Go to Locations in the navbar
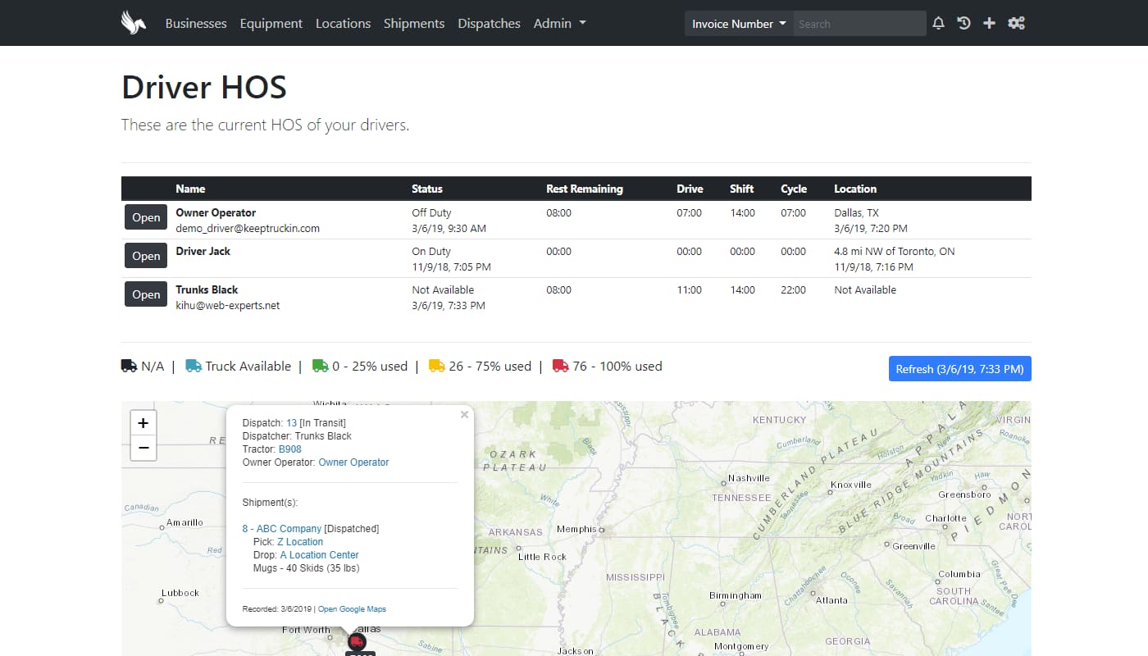The image size is (1148, 656). 343,24
